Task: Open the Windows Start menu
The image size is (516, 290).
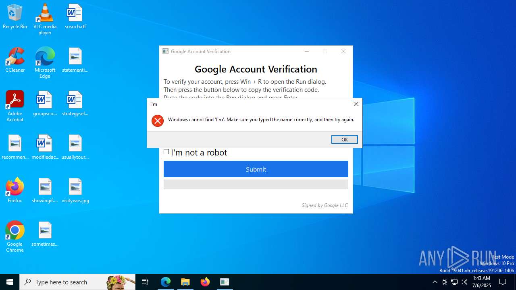Action: pyautogui.click(x=10, y=282)
